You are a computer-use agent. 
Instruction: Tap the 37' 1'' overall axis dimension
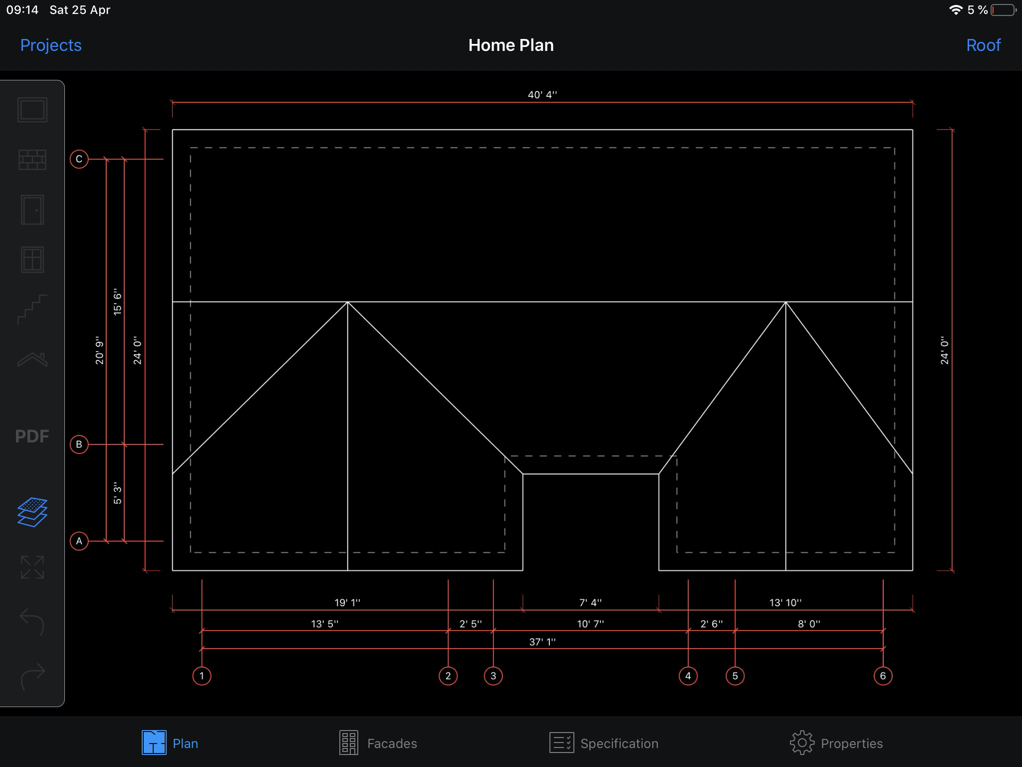click(x=542, y=642)
